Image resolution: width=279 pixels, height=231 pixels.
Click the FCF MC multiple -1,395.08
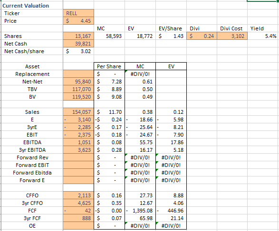coord(140,211)
